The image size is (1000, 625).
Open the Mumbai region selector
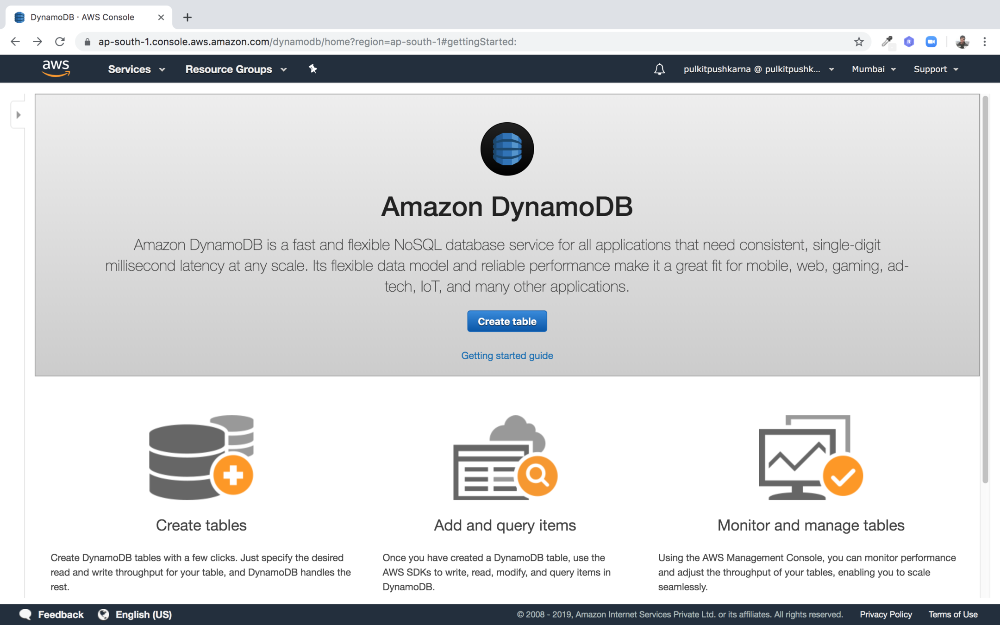pos(873,69)
